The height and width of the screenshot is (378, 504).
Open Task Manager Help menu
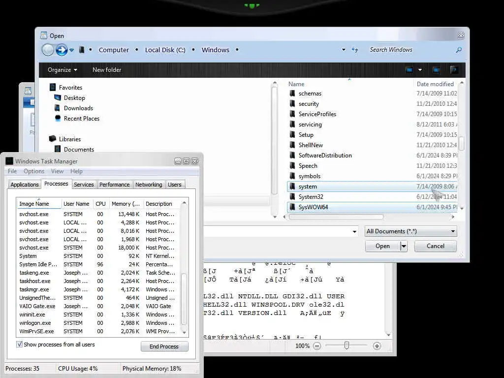coord(76,171)
